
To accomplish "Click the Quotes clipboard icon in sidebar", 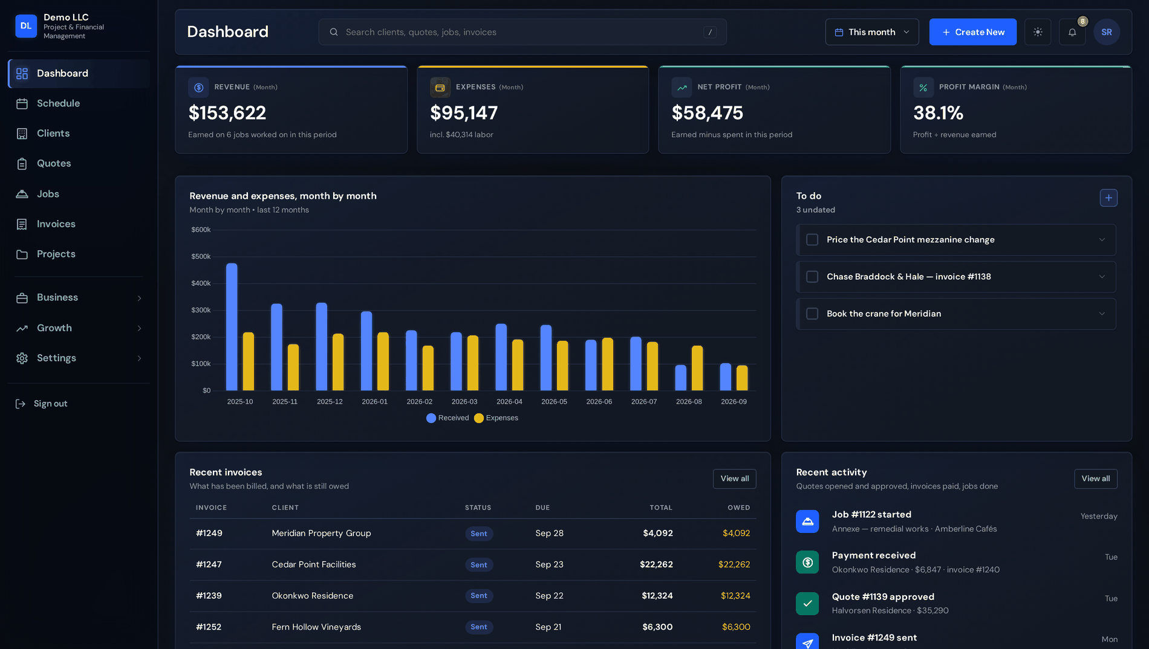I will [22, 164].
